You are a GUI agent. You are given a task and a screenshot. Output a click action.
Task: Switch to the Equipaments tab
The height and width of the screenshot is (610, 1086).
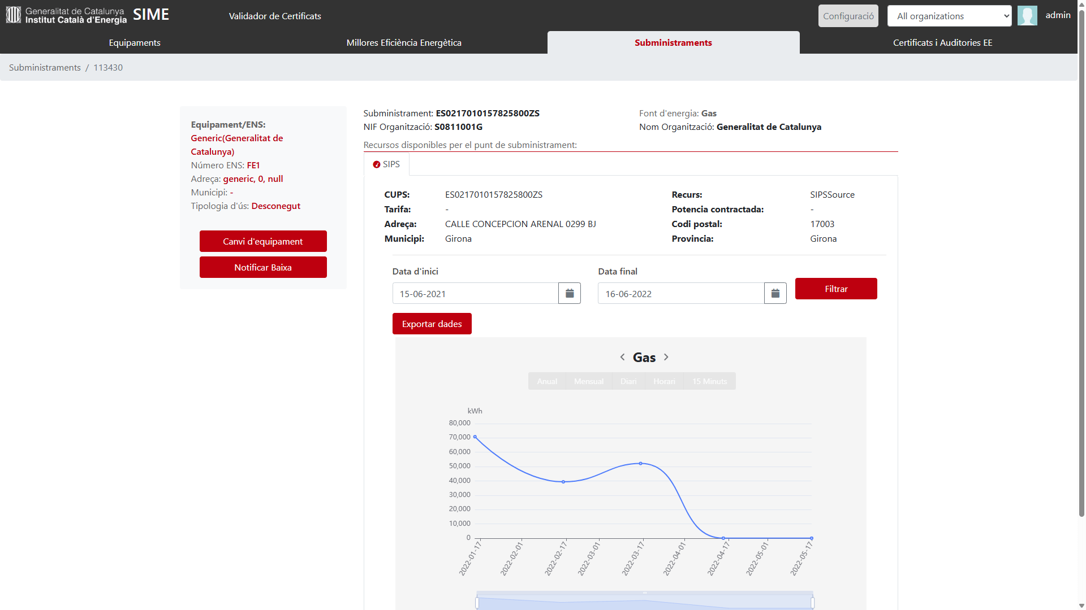tap(135, 43)
